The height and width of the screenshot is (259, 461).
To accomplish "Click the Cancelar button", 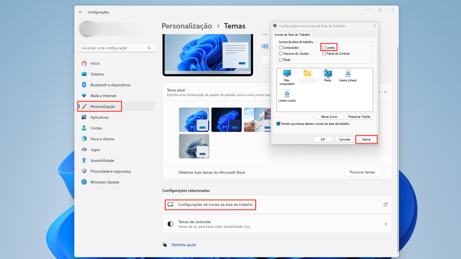I will click(x=344, y=139).
